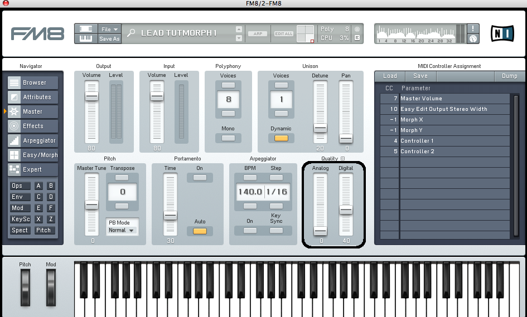Viewport: 527px width, 317px height.
Task: Decrease Transpose with the lower button
Action: tap(122, 206)
